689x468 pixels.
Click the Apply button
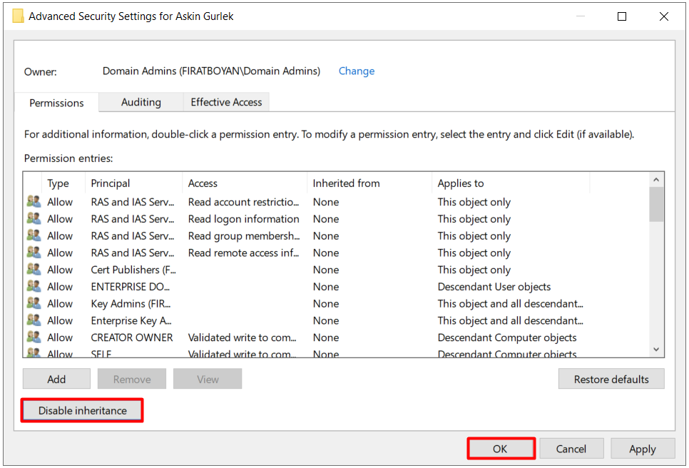643,449
